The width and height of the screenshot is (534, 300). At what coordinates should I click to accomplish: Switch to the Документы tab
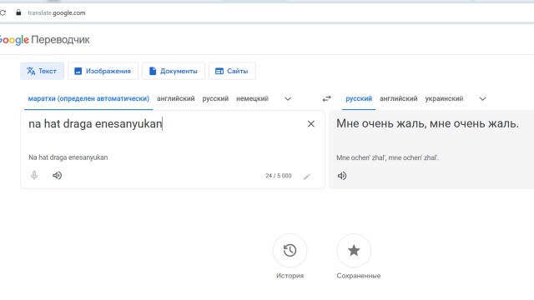pos(174,71)
